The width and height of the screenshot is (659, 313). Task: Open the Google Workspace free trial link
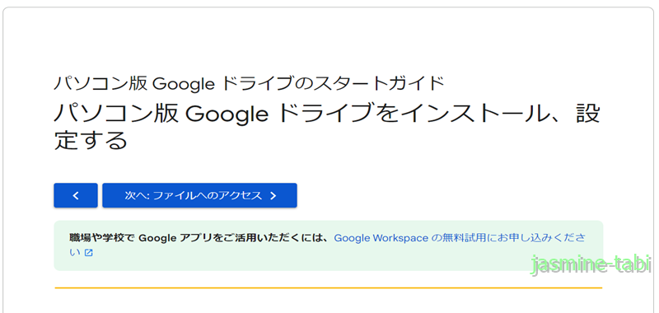coord(460,238)
